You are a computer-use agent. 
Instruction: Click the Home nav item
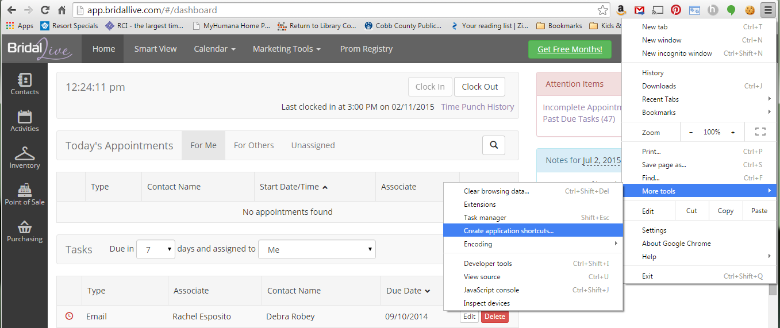[103, 49]
